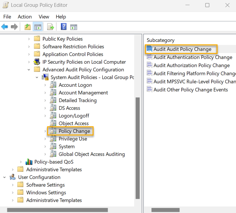Toggle the Show/Hide Action Pane icon
Viewport: 236px width, 213px height.
click(x=74, y=27)
